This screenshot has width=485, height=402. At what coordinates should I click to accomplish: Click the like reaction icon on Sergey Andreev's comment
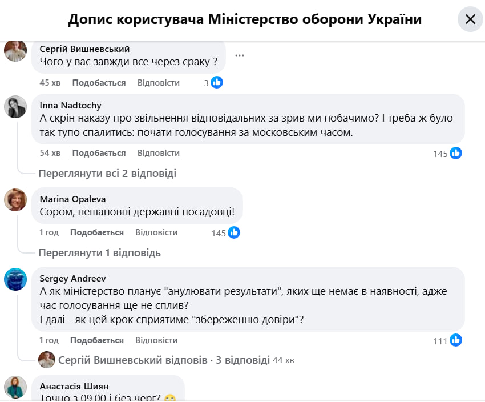click(x=455, y=340)
